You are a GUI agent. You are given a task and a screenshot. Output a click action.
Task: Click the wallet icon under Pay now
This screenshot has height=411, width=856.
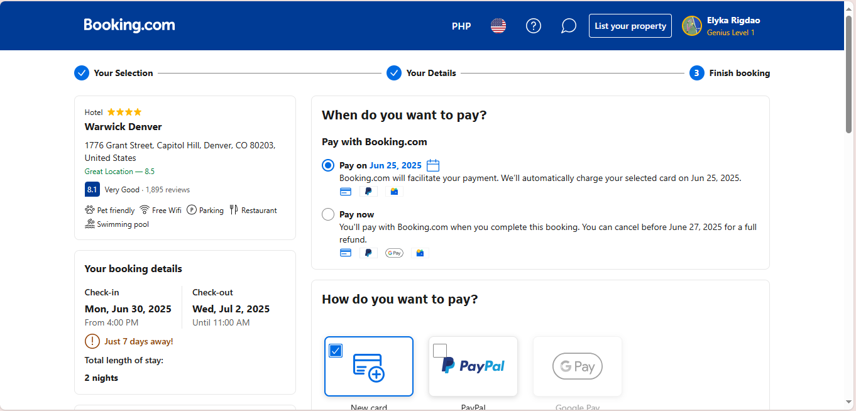(420, 253)
